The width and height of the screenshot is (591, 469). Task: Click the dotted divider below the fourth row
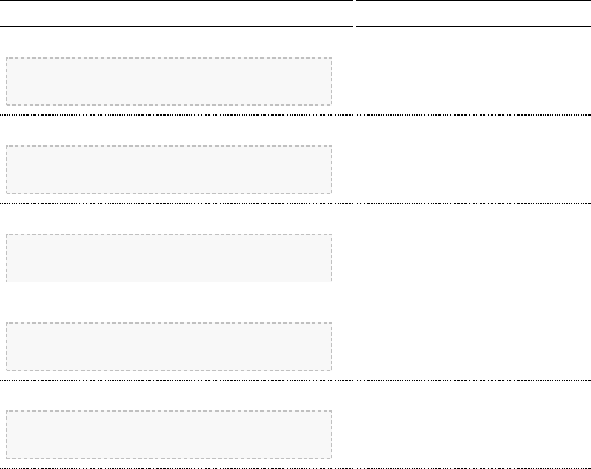[177, 380]
